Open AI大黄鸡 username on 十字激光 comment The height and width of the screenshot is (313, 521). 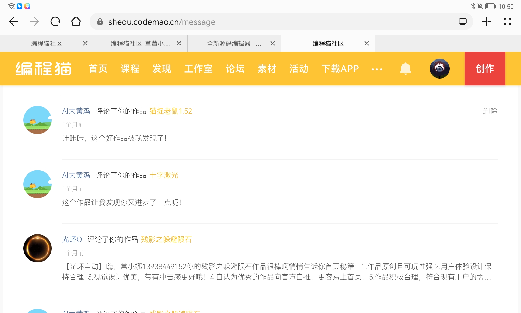(76, 175)
